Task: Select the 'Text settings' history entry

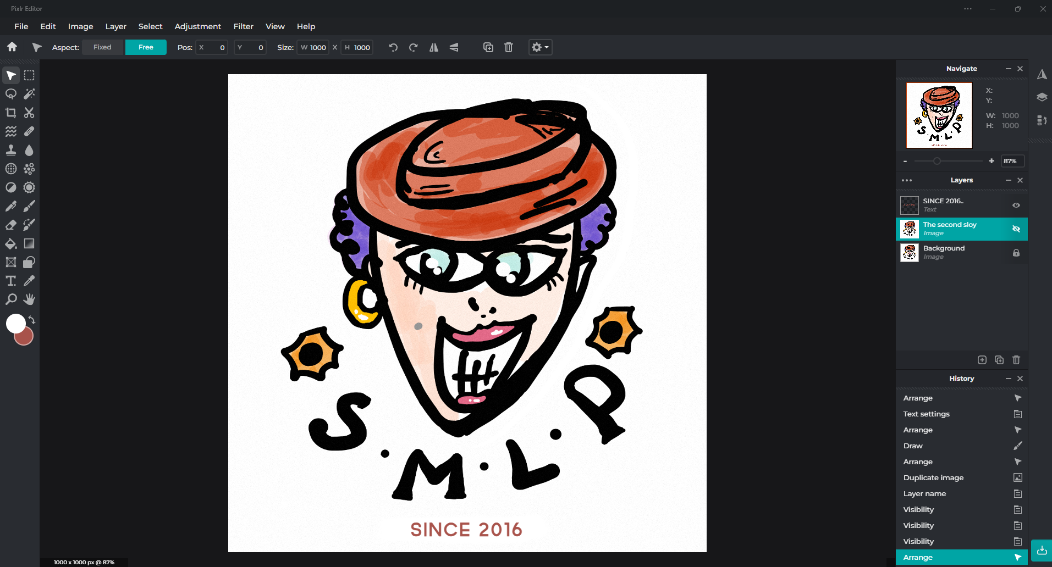Action: pyautogui.click(x=962, y=414)
